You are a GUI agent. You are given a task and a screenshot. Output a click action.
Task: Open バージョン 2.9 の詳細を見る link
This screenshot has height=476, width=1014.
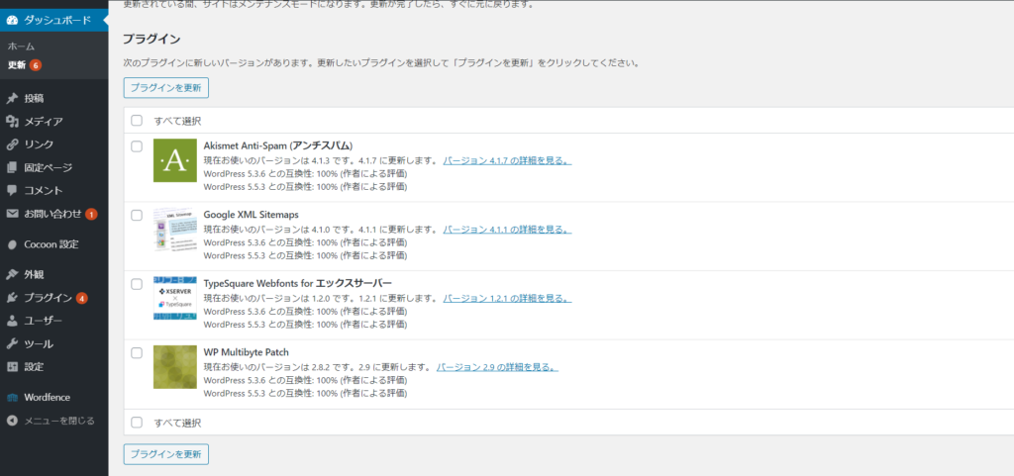pos(497,367)
